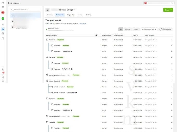Click the Received from column header

(106, 35)
